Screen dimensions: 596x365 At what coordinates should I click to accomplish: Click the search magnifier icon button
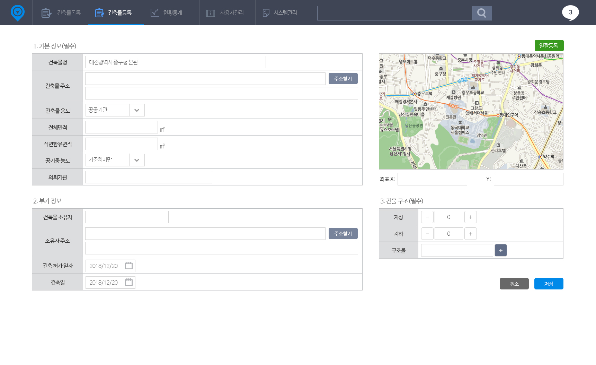[x=482, y=13]
